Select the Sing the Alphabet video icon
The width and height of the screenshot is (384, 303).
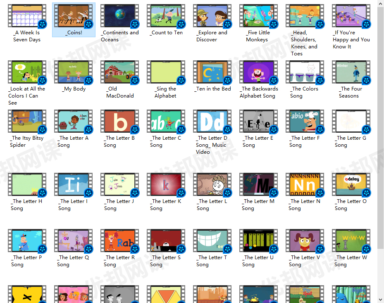166,72
